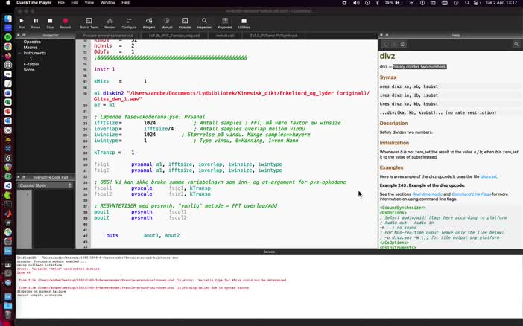This screenshot has height=326, width=523.
Task: Open the Window menu
Action: click(108, 3)
